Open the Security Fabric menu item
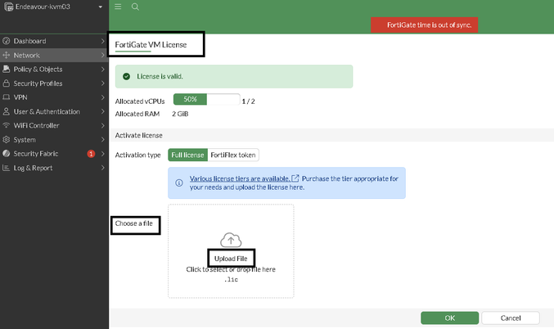Image resolution: width=554 pixels, height=329 pixels. coord(54,154)
